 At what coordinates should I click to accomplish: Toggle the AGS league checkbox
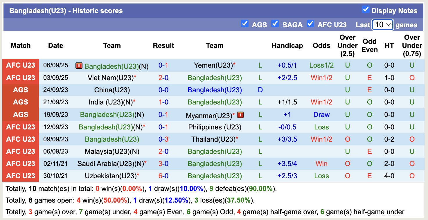(245, 24)
